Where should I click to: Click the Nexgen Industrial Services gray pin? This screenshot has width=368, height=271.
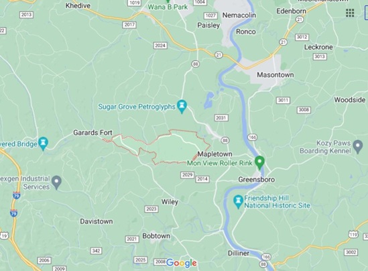pyautogui.click(x=56, y=182)
